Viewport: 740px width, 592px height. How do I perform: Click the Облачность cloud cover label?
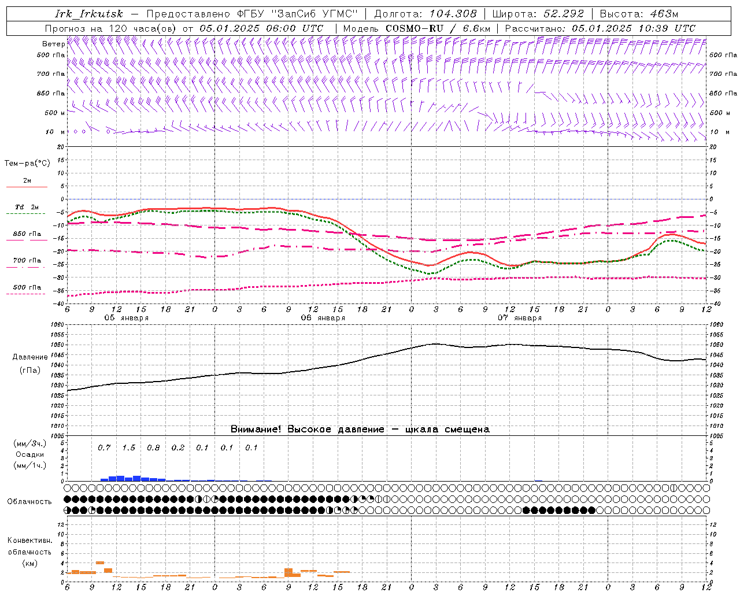[29, 502]
